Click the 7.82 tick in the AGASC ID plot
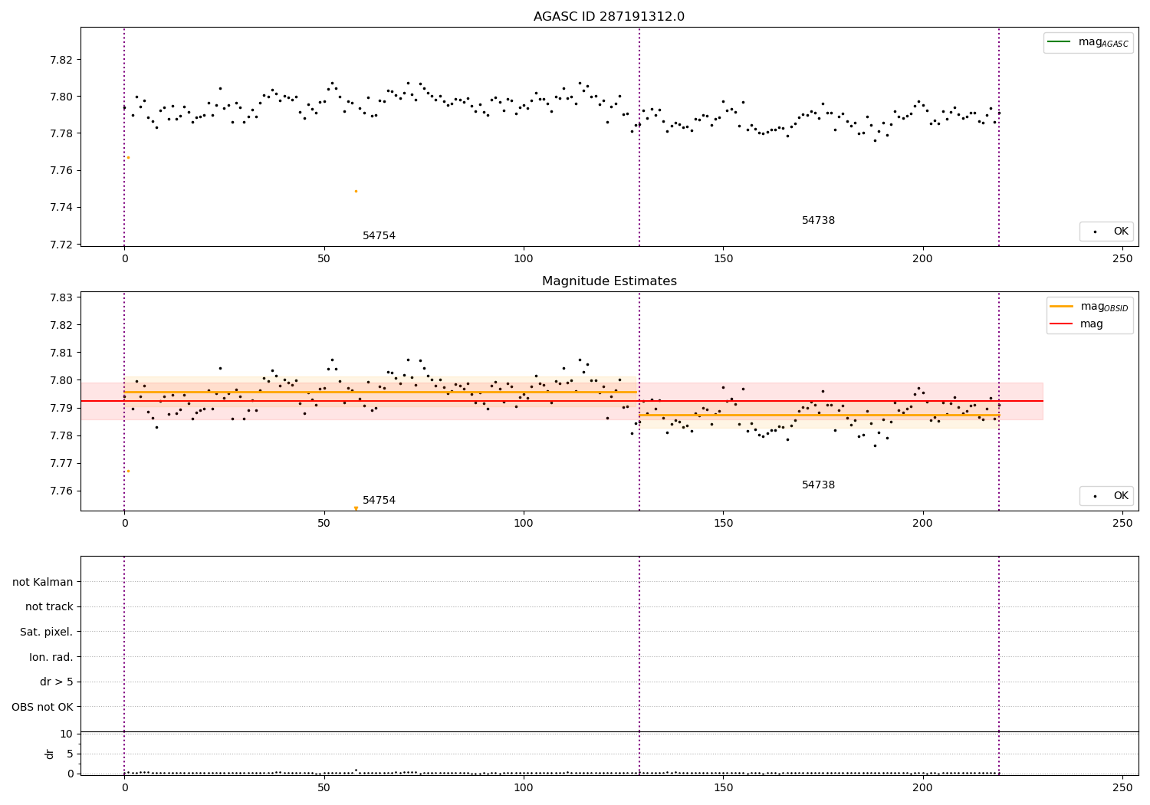Viewport: 1150px width, 805px height. [x=61, y=60]
